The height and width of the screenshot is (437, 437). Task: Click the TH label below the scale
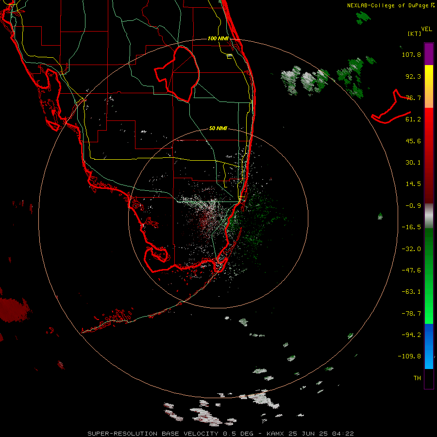point(417,378)
